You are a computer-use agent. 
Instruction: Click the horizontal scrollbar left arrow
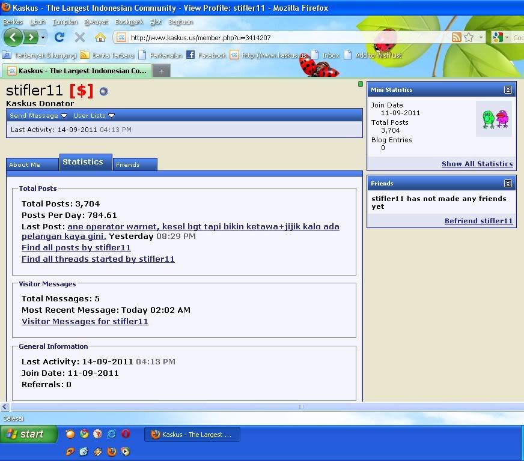pos(5,406)
